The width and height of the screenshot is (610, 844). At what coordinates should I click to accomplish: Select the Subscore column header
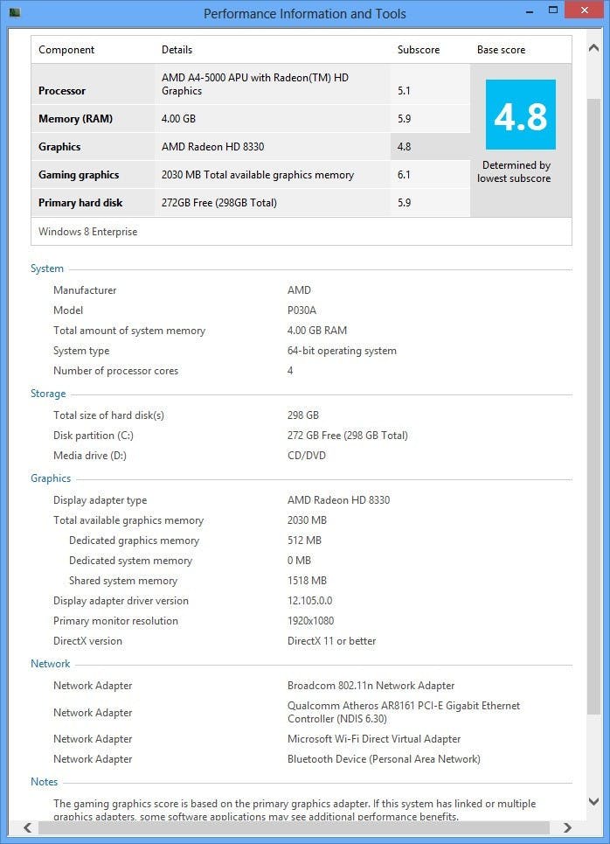point(419,50)
